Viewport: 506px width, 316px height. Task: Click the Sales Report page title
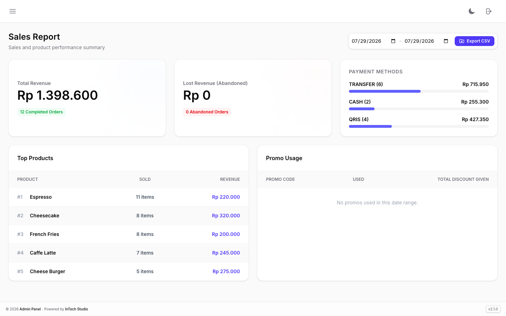click(x=34, y=37)
